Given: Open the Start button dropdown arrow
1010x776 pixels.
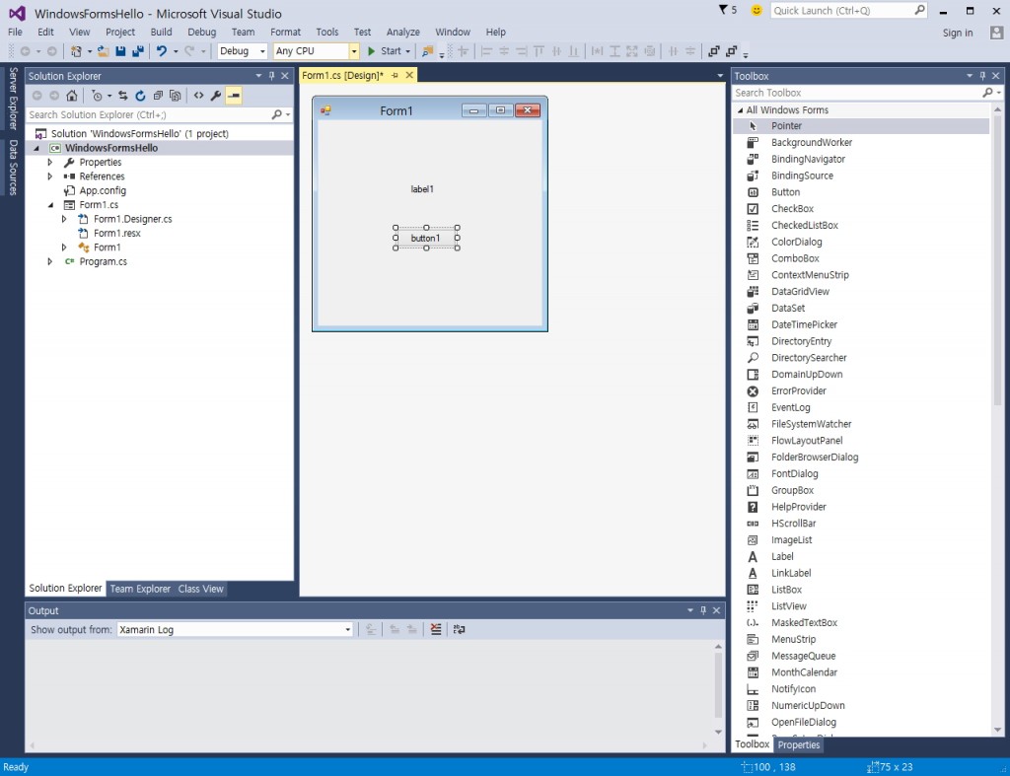Looking at the screenshot, I should [407, 51].
